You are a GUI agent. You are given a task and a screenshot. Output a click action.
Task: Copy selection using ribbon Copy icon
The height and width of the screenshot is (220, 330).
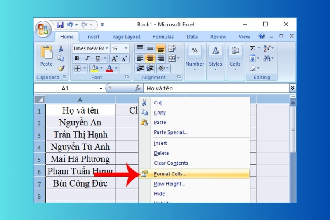tap(61, 58)
